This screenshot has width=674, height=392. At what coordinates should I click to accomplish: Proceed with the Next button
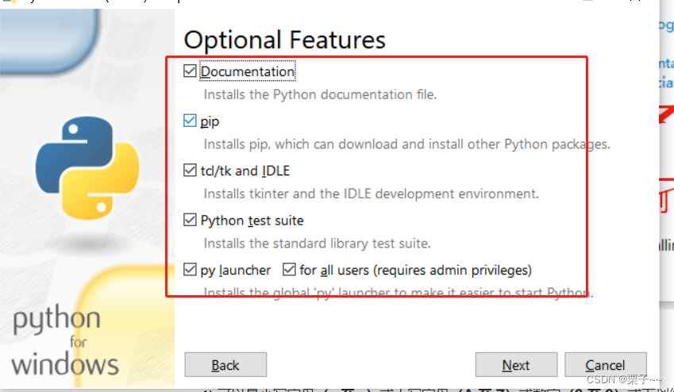516,365
